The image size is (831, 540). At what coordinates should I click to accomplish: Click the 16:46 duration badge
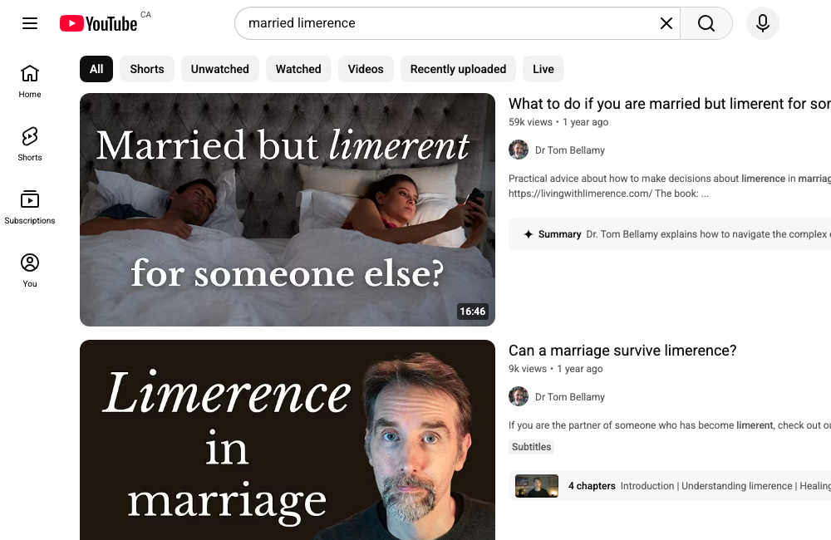[x=472, y=312]
